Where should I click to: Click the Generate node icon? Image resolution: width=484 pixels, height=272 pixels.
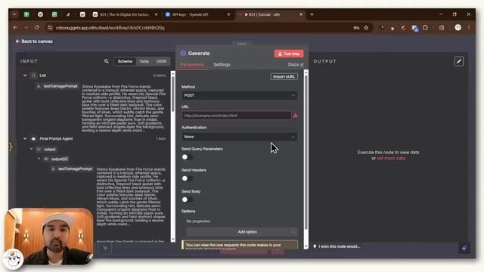183,53
